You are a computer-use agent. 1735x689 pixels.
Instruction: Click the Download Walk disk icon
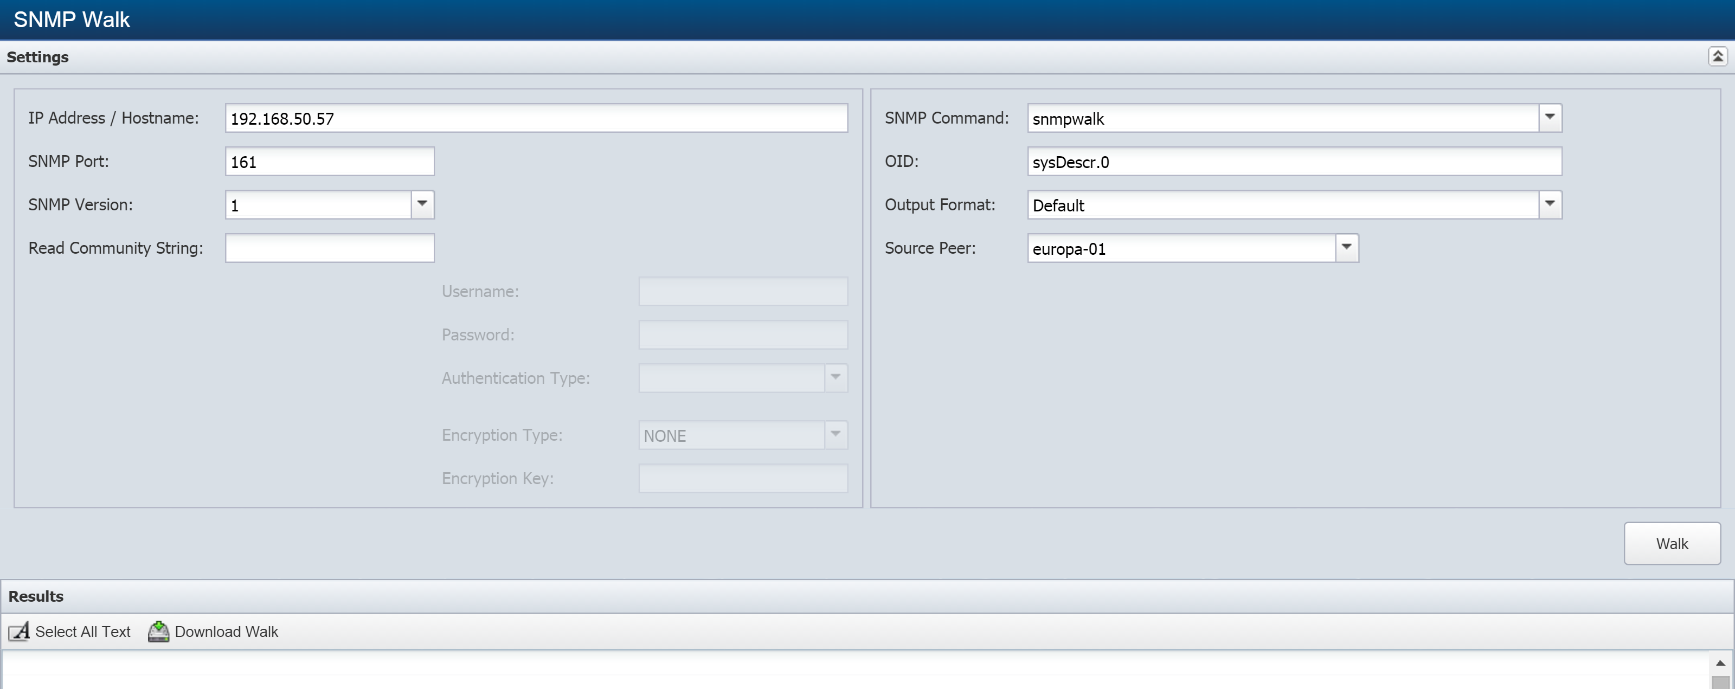(x=158, y=631)
